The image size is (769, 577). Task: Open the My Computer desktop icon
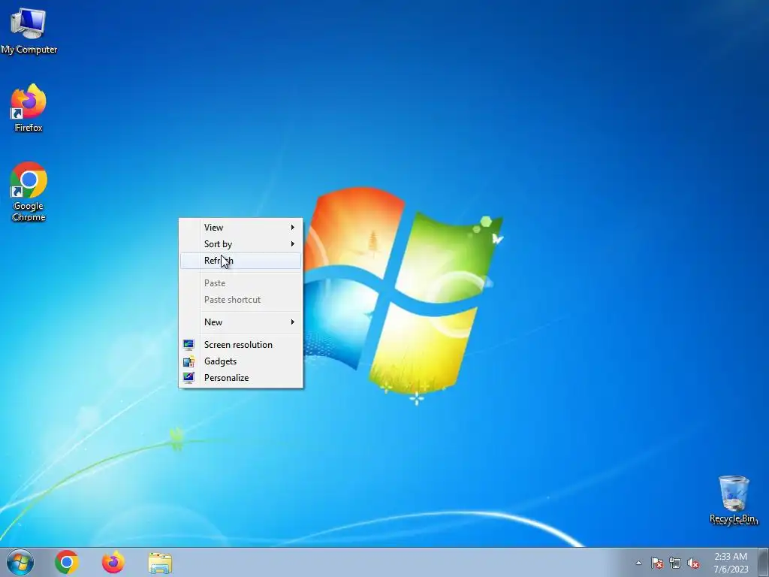[29, 30]
